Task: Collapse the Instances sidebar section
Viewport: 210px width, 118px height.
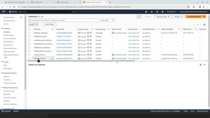Action: pyautogui.click(x=2, y=29)
